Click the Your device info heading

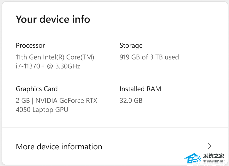[53, 19]
